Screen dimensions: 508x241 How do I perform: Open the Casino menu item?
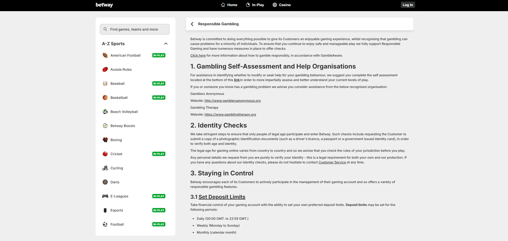coord(282,5)
